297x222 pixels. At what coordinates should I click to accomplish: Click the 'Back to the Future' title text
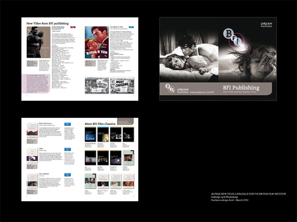coord(45,123)
